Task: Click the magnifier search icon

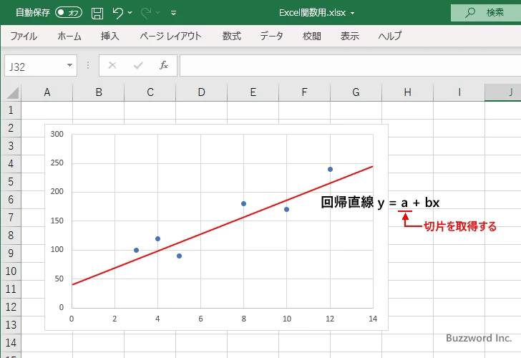Action: [x=469, y=13]
